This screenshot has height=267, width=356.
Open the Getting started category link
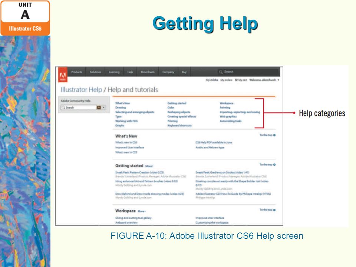tap(177, 103)
